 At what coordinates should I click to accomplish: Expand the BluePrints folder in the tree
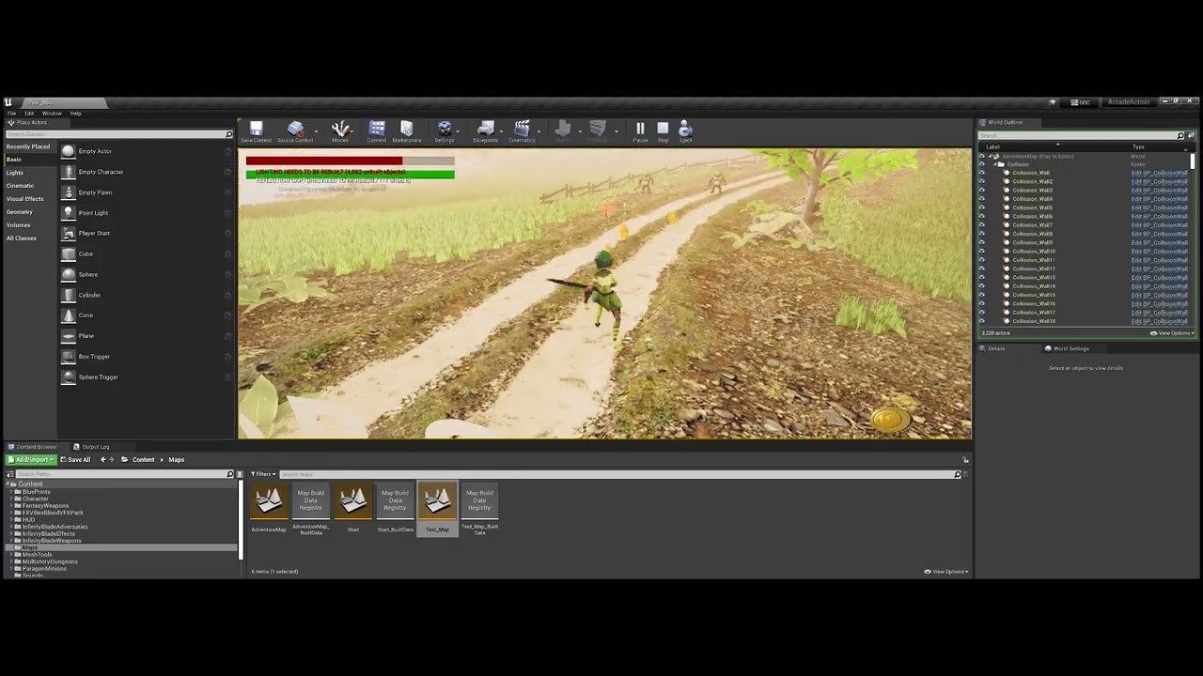(x=11, y=492)
